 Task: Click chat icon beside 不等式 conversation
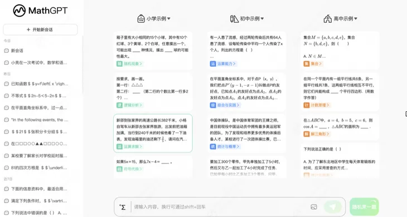coord(7,96)
